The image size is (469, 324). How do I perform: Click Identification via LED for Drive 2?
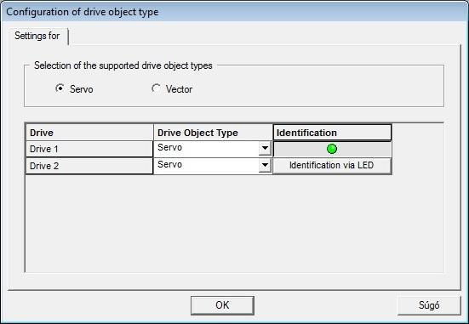pos(332,166)
